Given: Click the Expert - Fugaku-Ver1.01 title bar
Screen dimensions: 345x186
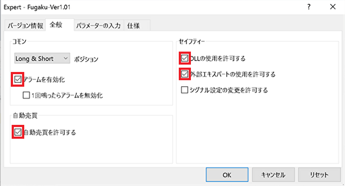Looking at the screenshot, I should tap(130, 7).
